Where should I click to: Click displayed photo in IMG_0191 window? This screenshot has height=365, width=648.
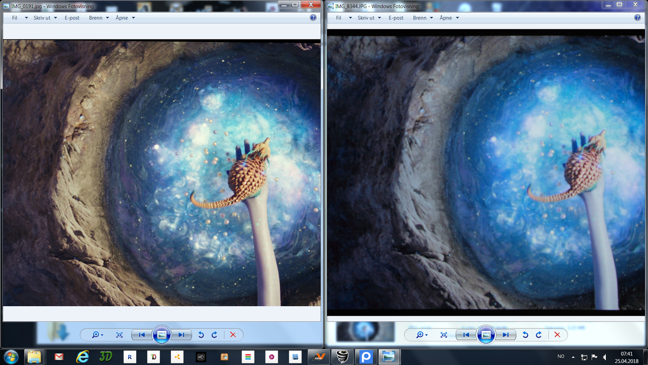click(161, 174)
